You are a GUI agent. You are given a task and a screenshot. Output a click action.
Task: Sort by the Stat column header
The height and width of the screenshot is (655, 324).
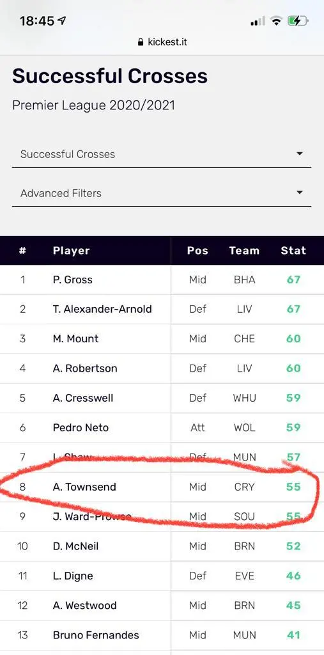point(293,250)
